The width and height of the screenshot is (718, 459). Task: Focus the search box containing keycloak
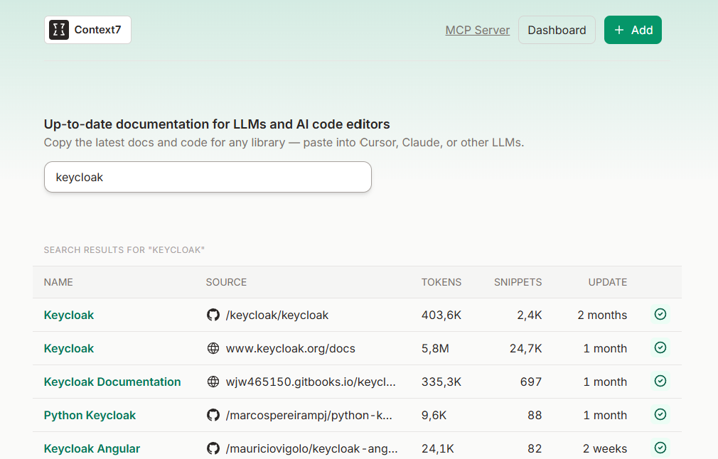[x=208, y=177]
